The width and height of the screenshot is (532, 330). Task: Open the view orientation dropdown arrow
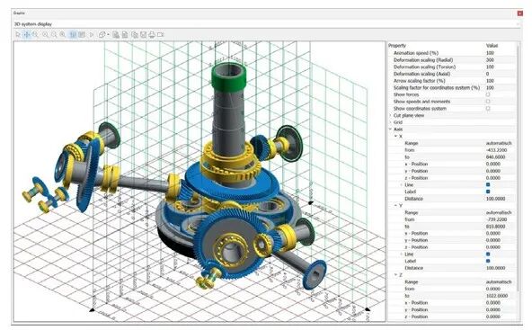[108, 35]
